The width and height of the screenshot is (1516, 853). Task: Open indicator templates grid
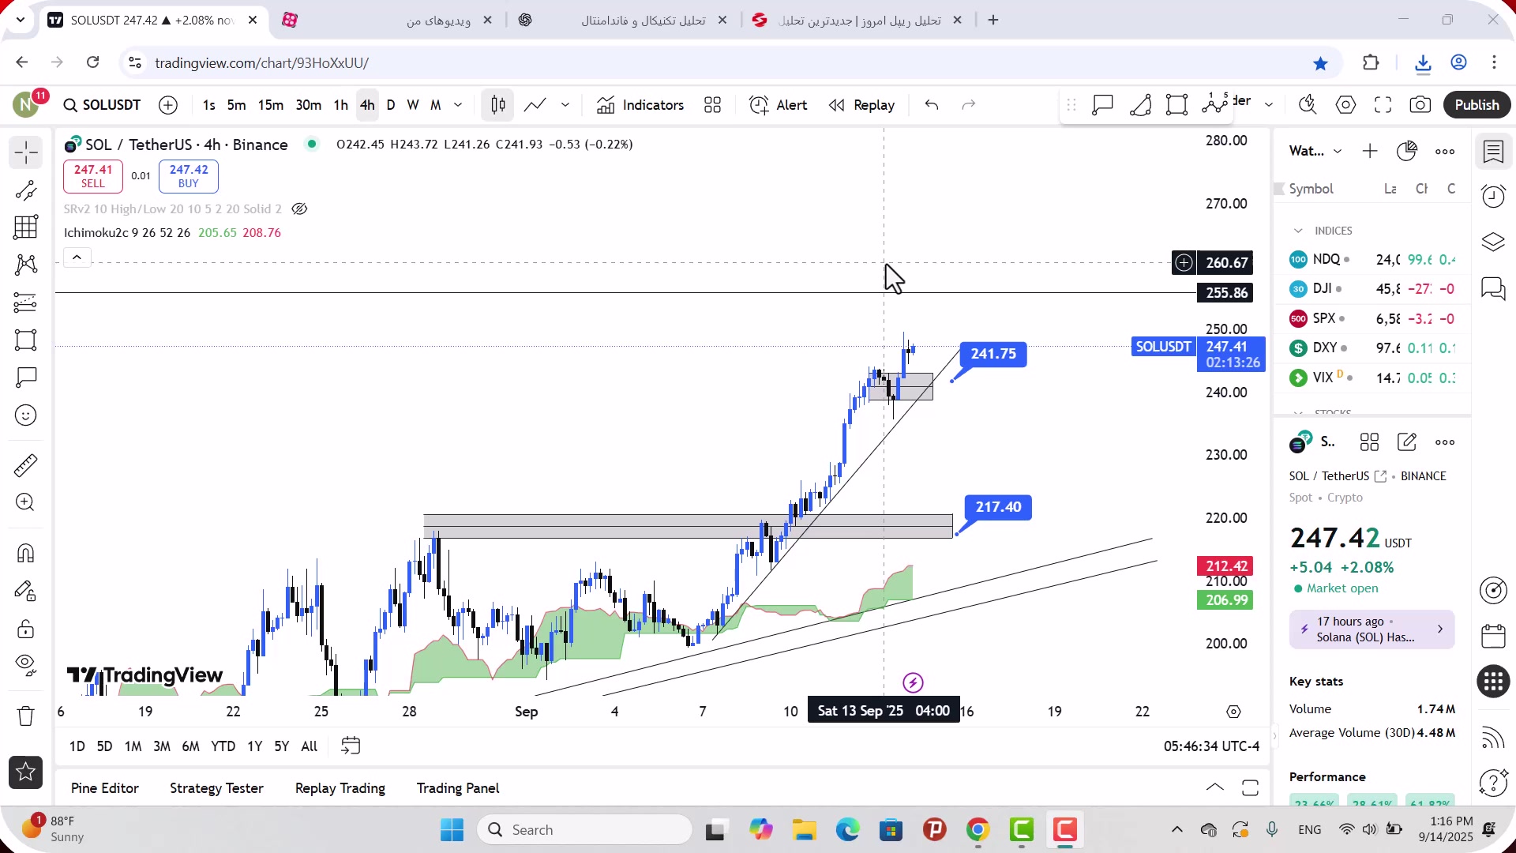(713, 105)
